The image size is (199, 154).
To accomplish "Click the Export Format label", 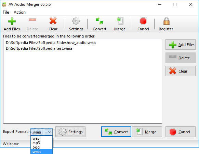I will (x=16, y=132).
